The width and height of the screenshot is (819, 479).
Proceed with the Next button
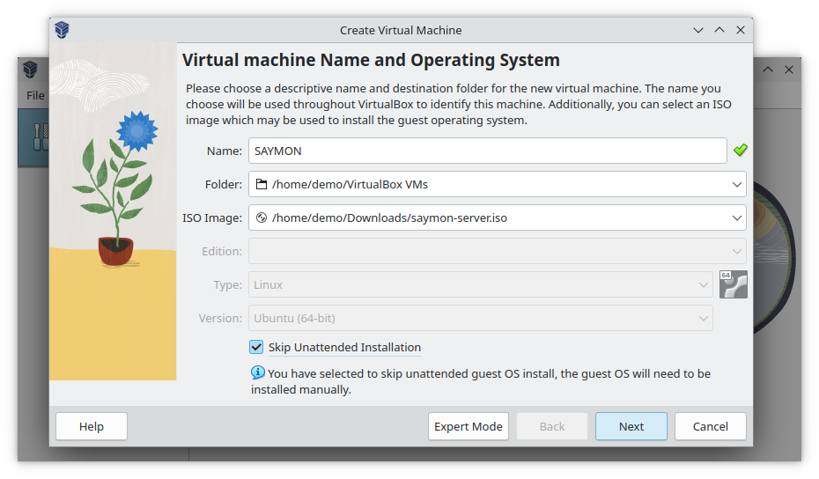coord(631,426)
